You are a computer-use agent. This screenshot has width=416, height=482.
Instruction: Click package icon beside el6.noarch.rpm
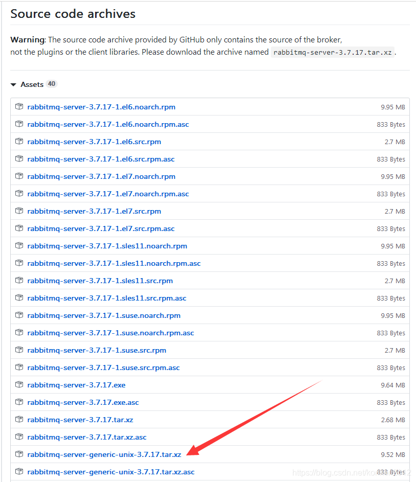pos(19,107)
